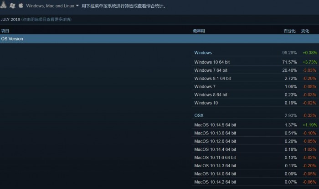Viewport: 319px width, 189px height.
Task: Select the MacOS 10.11.6 64 bit row
Action: (x=255, y=157)
